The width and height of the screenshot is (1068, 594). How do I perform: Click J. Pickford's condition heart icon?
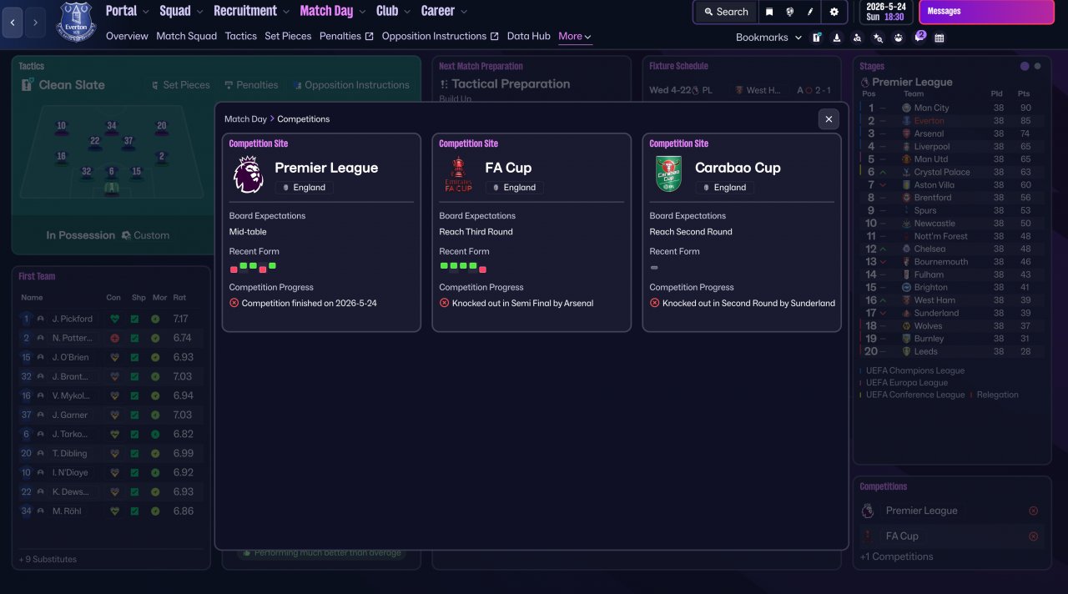pos(114,319)
